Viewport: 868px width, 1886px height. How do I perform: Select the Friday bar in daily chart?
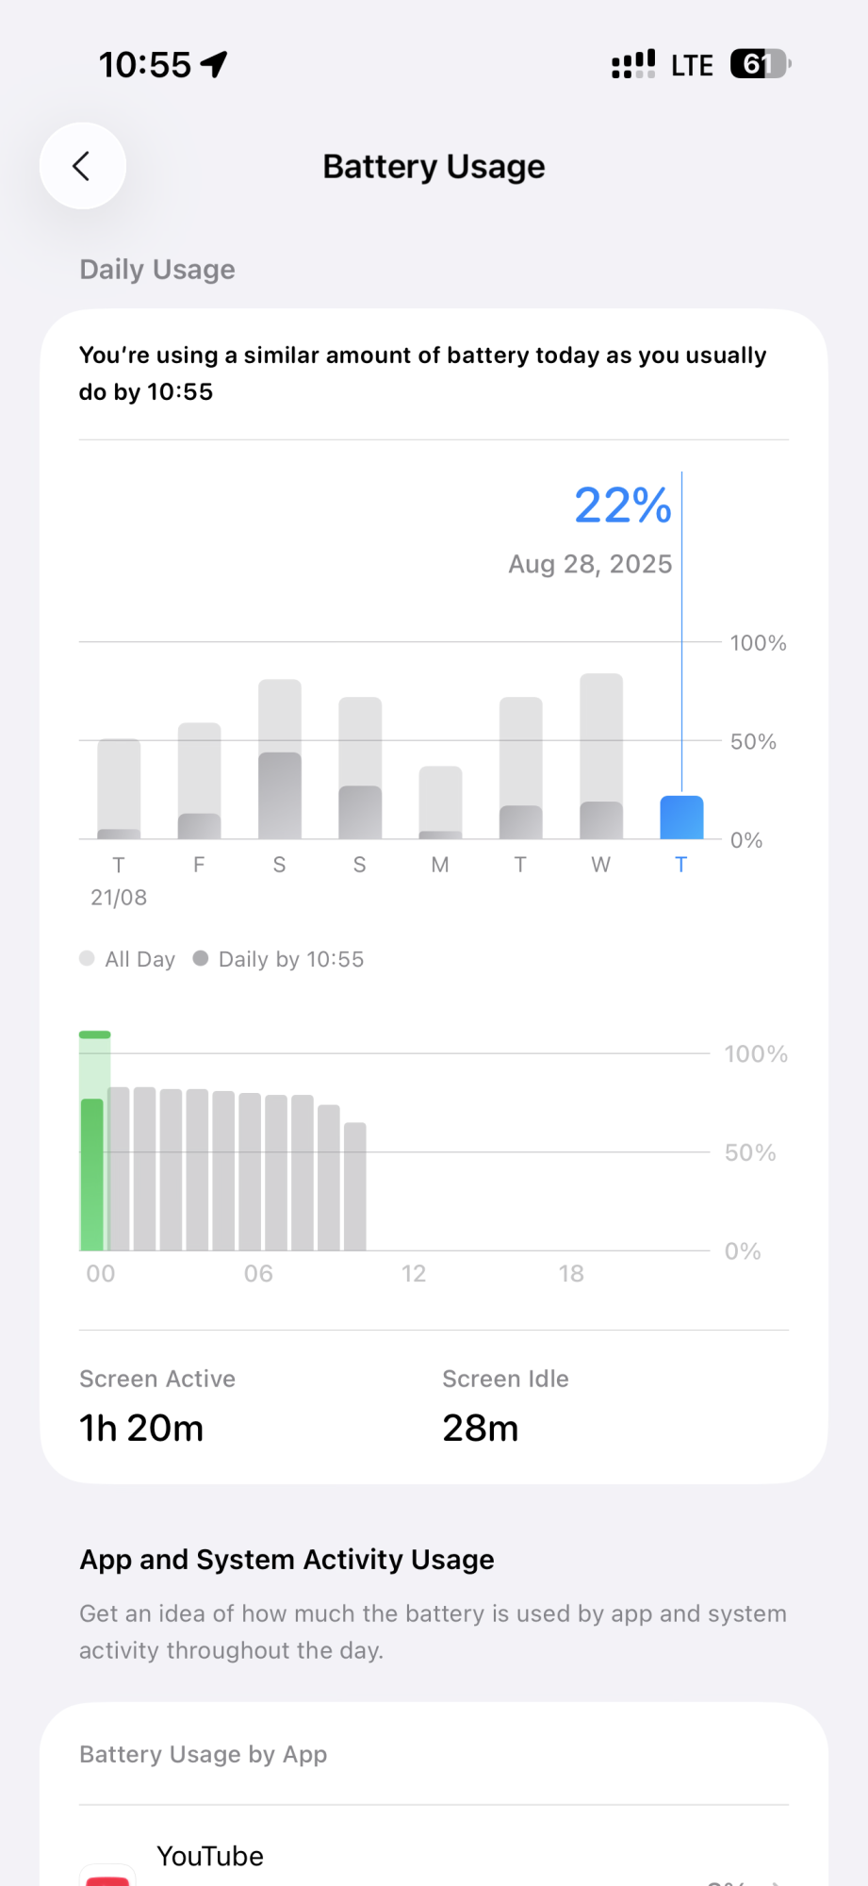pos(199,781)
